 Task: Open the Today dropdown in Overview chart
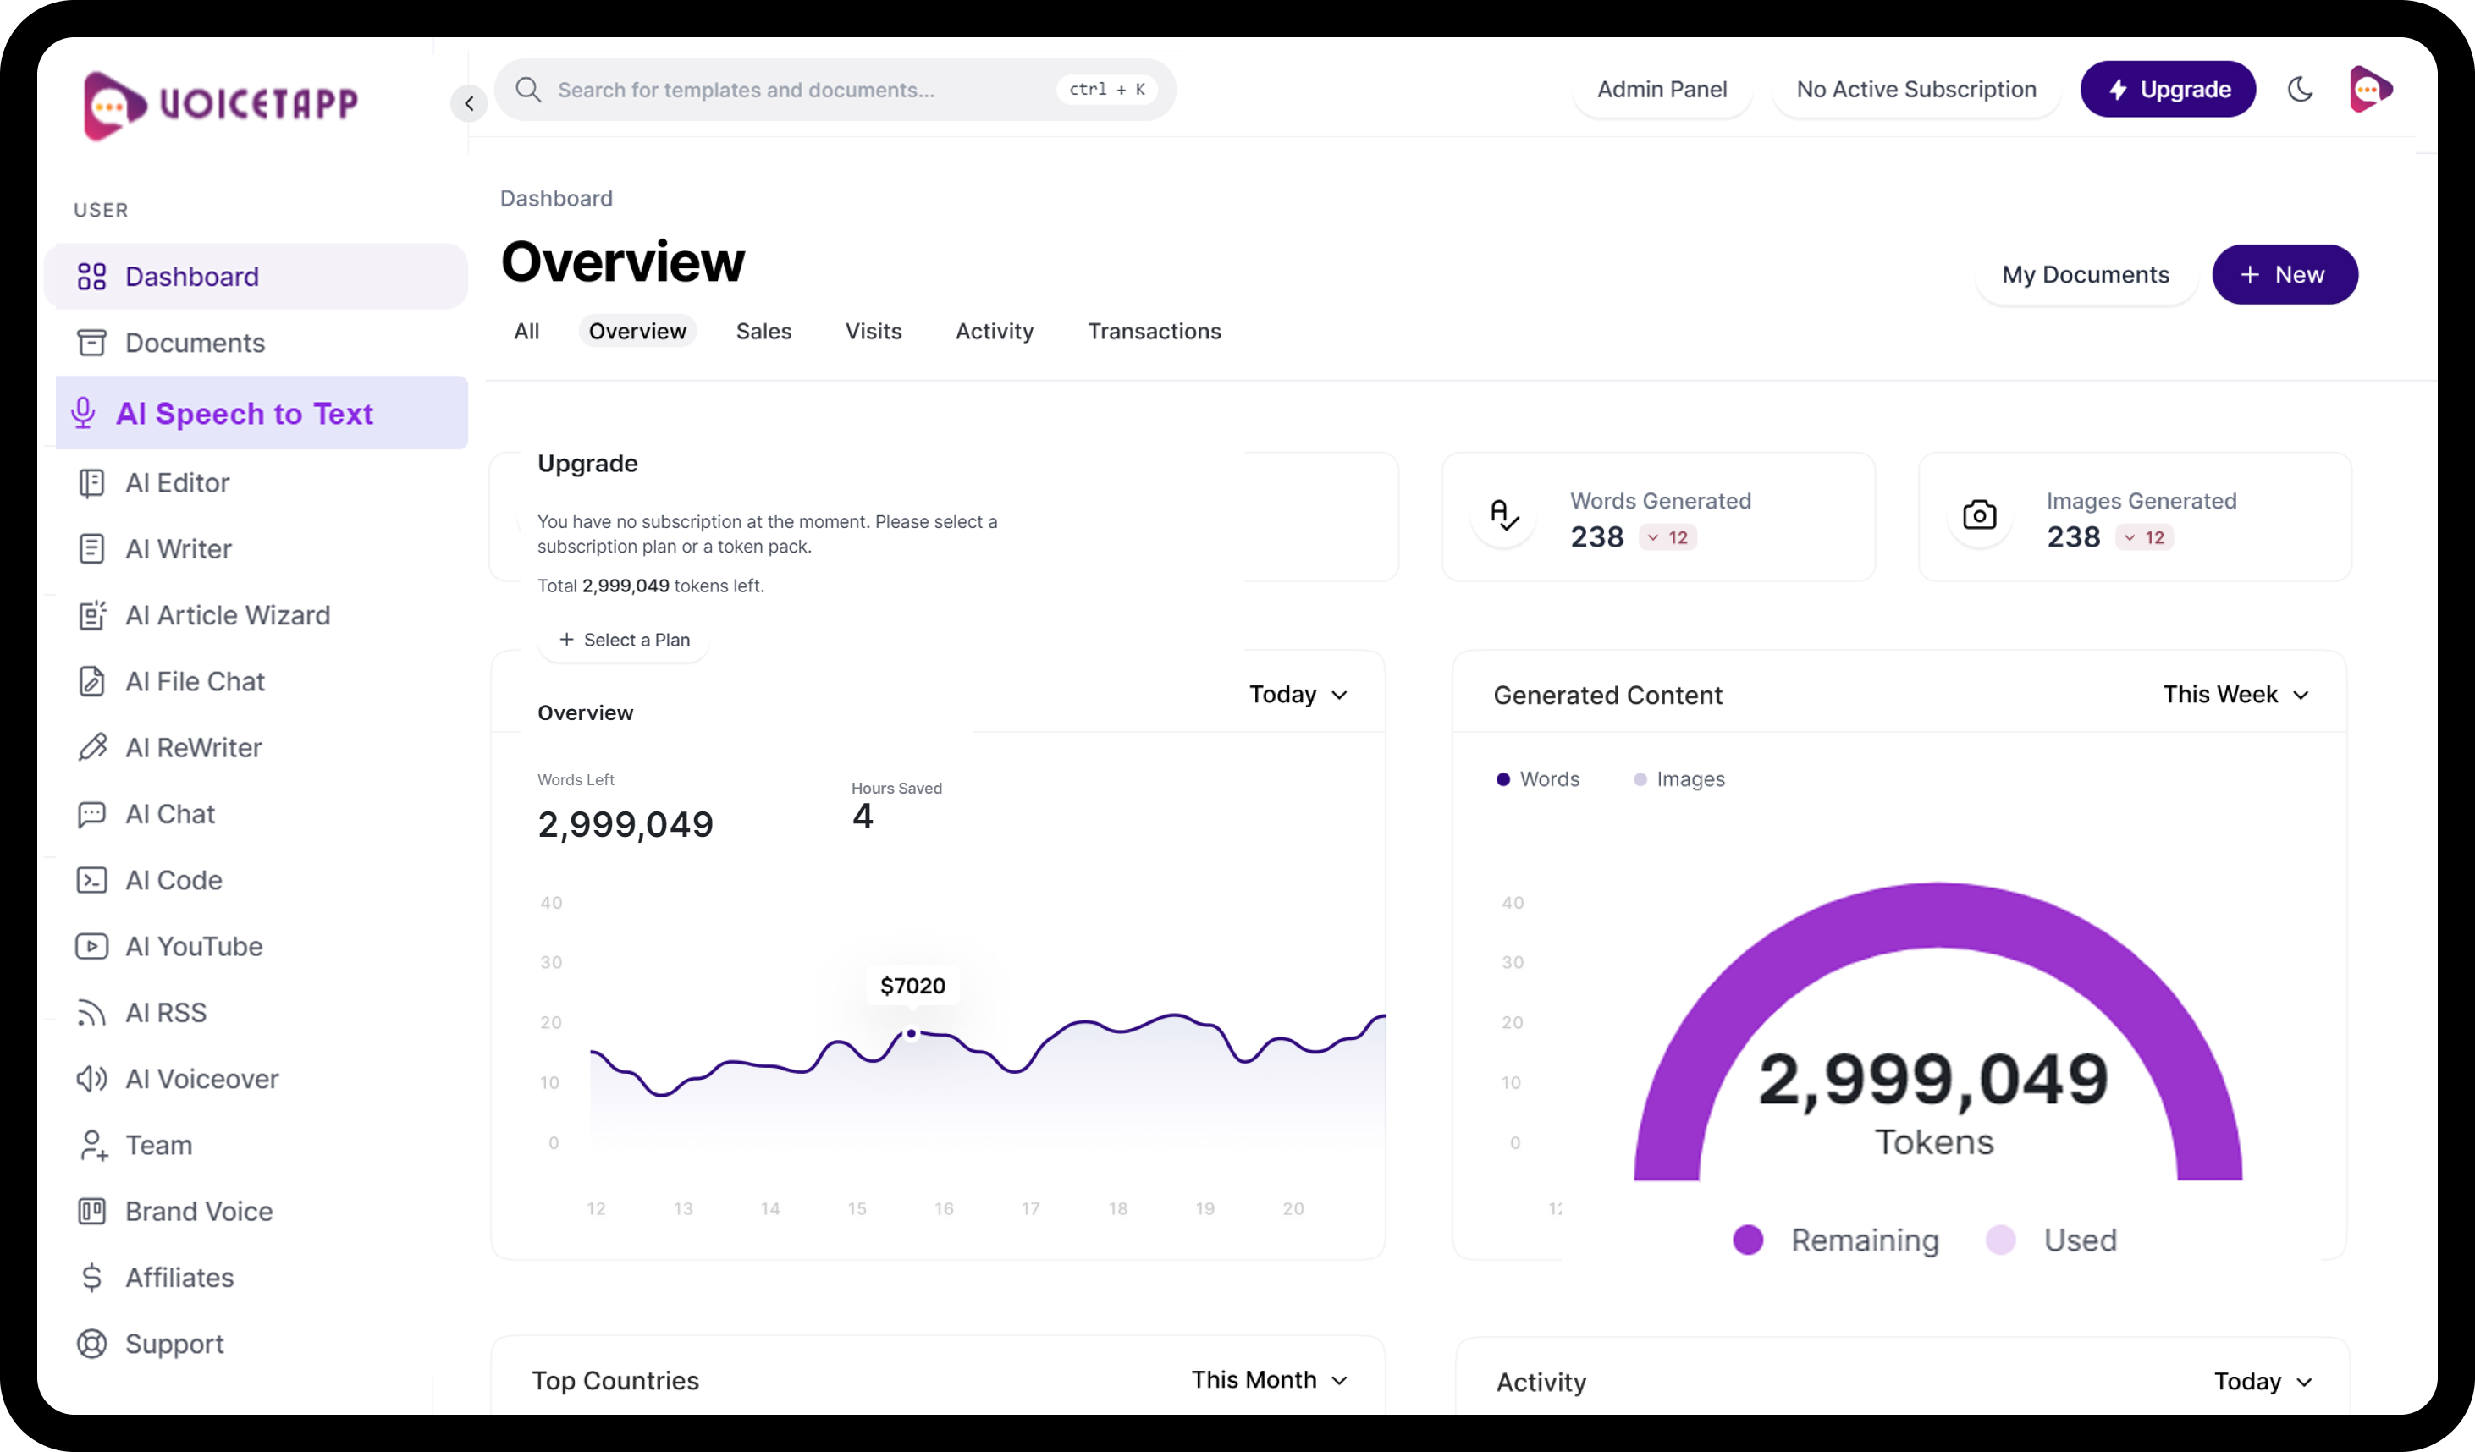pos(1298,695)
